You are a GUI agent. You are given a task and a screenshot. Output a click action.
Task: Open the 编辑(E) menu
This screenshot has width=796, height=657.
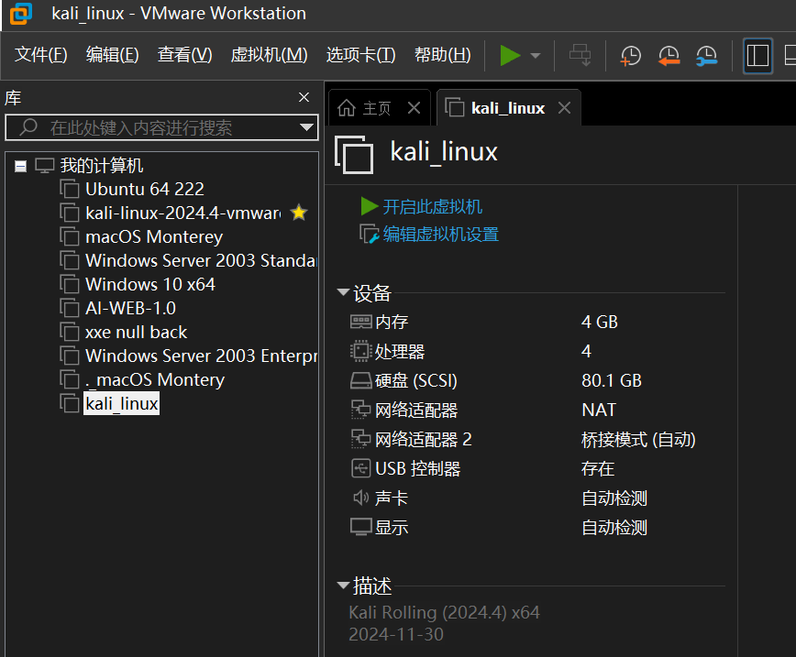[x=112, y=54]
